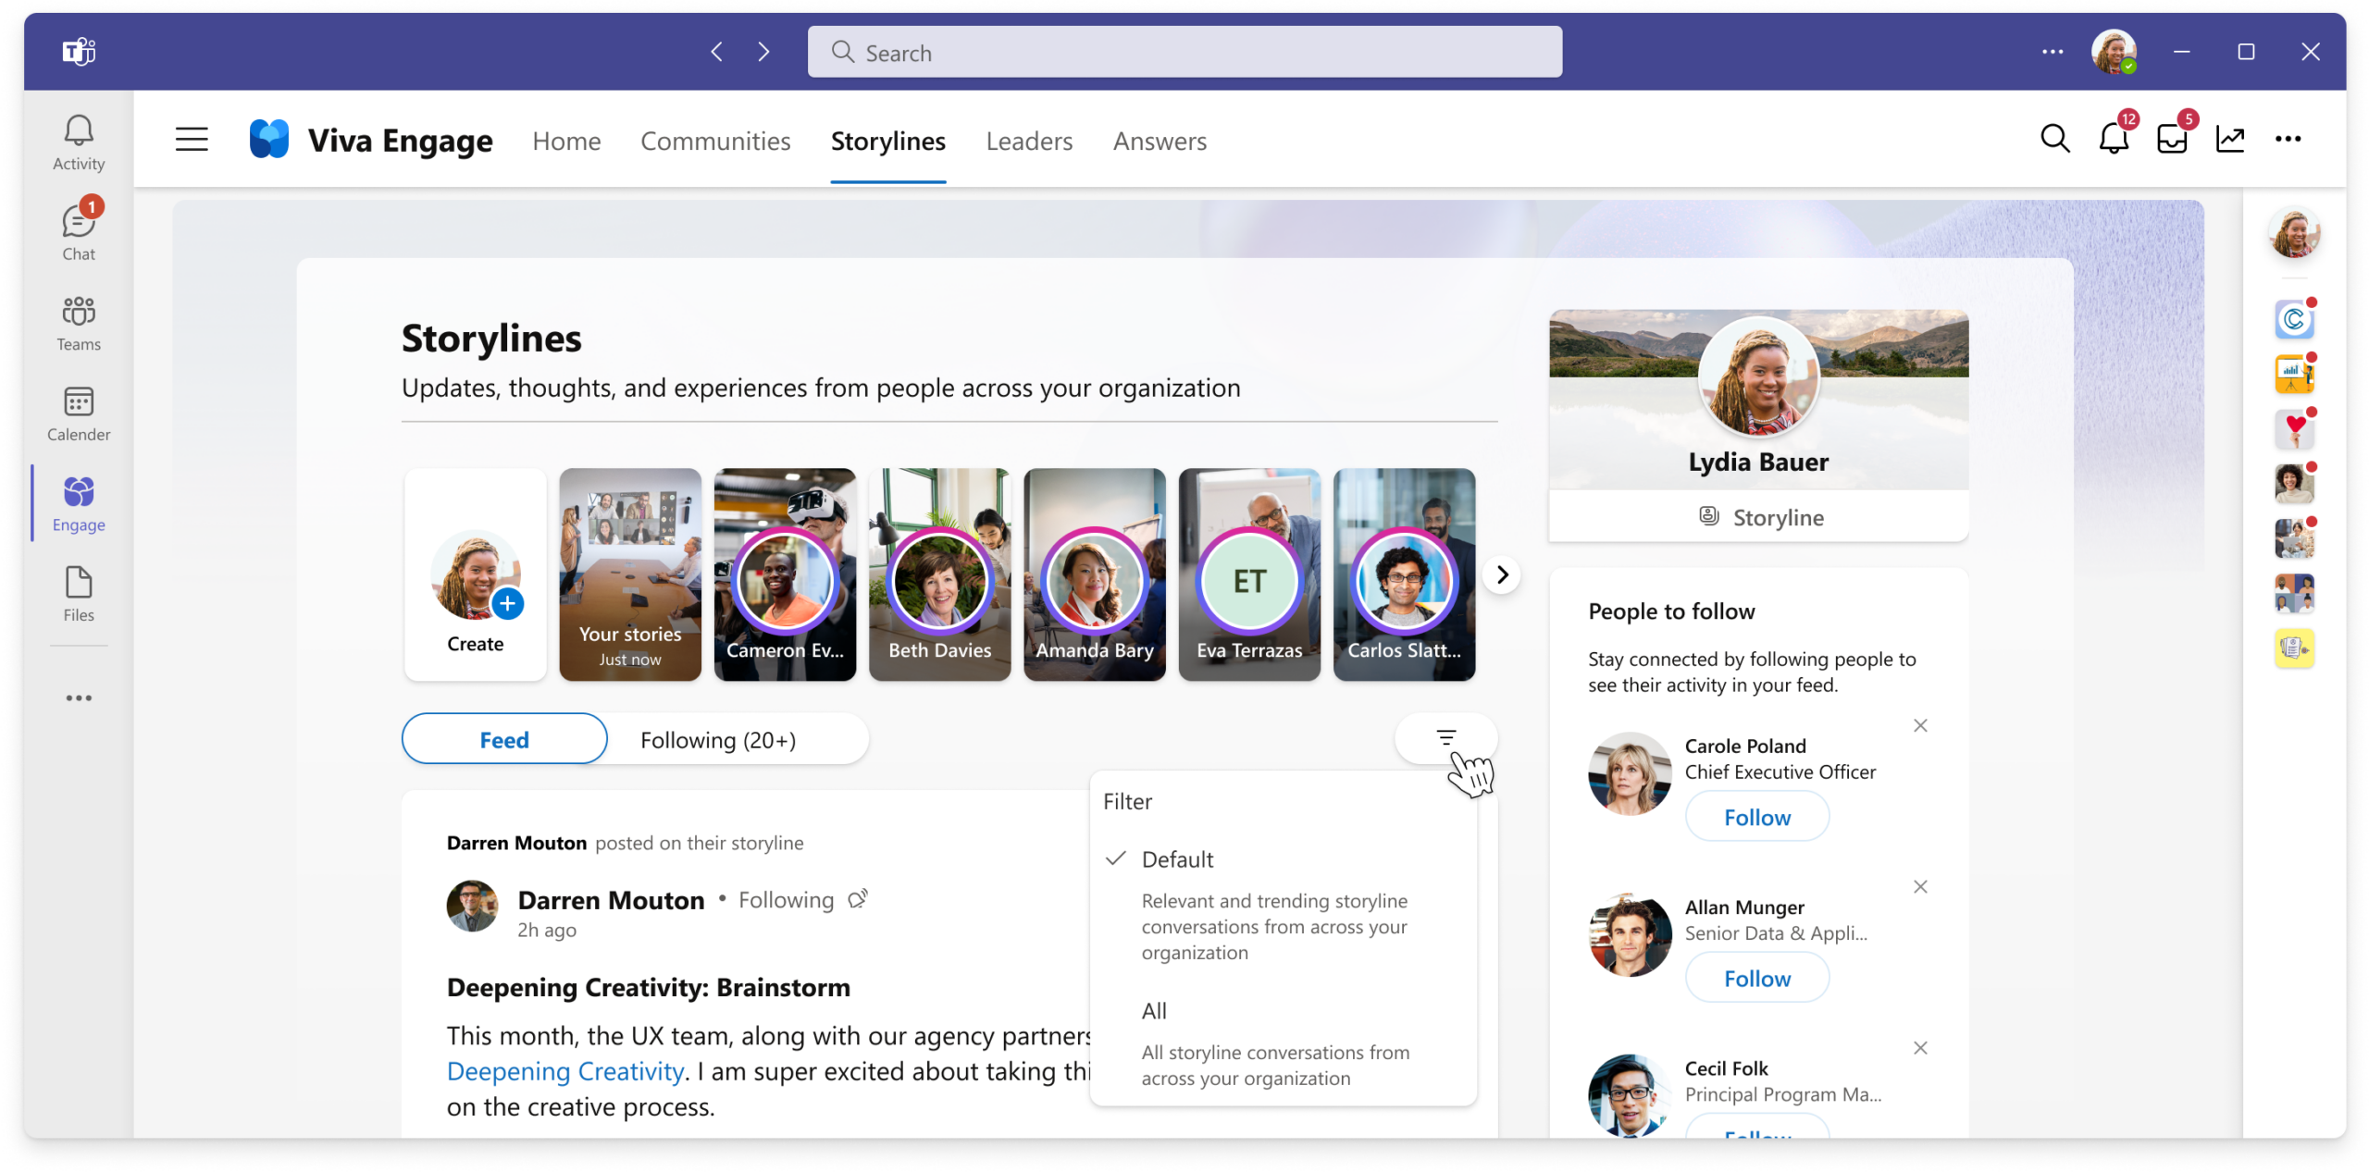Follow Allan Munger

(x=1756, y=978)
